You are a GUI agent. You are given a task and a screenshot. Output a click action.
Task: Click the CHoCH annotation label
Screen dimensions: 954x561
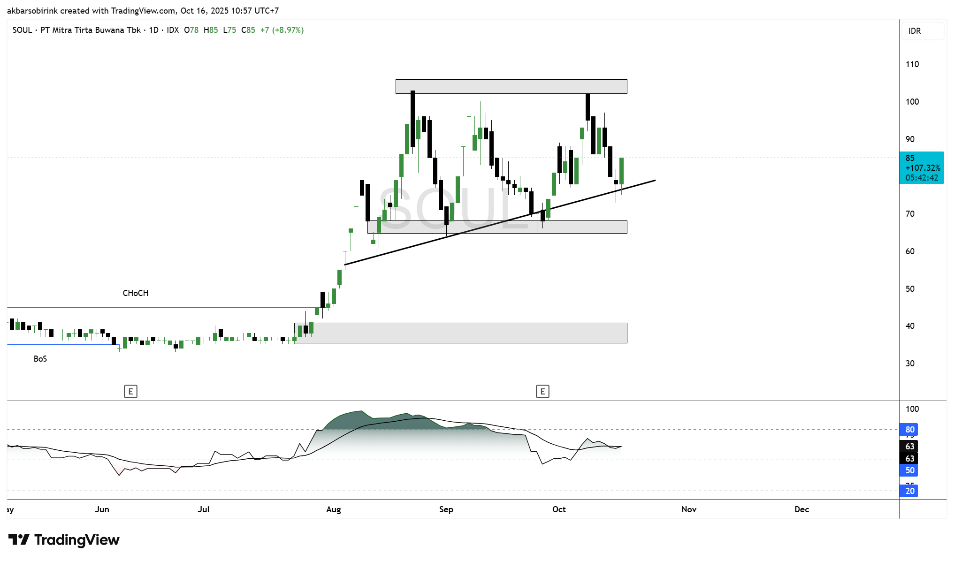[136, 293]
